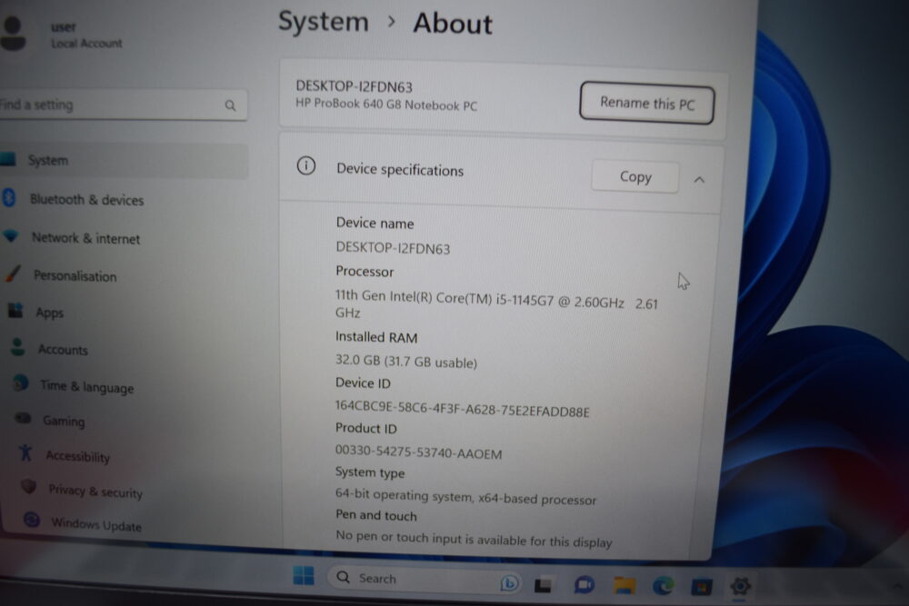Select System in the sidebar
909x606 pixels.
(x=124, y=161)
